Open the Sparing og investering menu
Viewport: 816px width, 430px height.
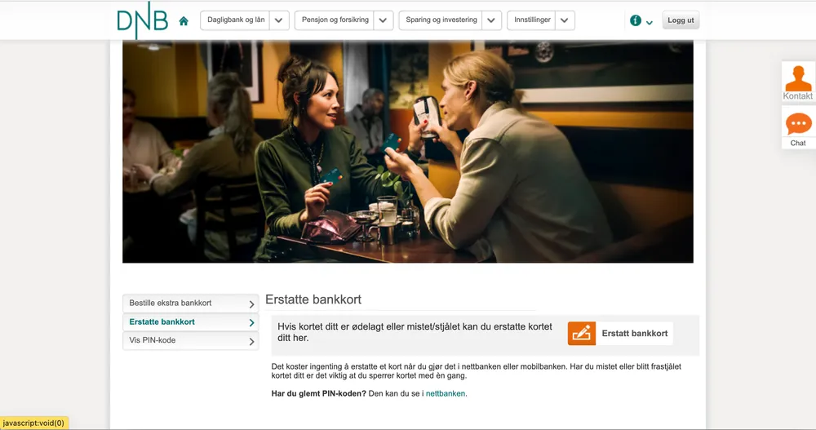click(441, 20)
